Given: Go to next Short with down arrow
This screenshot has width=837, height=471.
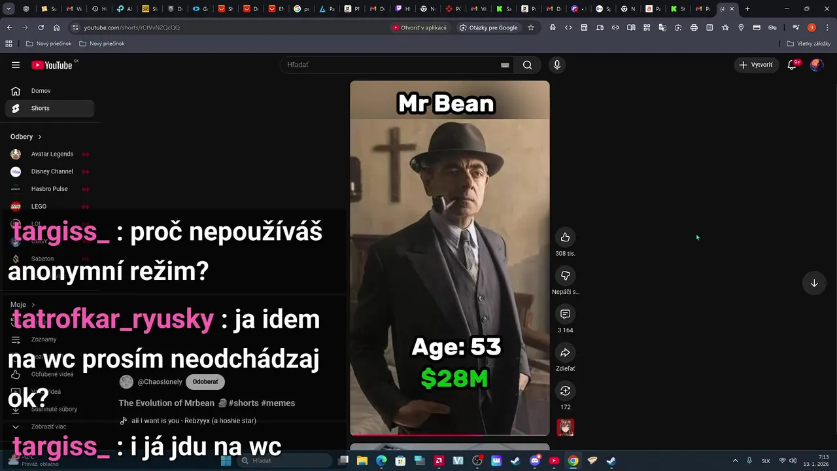Looking at the screenshot, I should click(x=814, y=283).
